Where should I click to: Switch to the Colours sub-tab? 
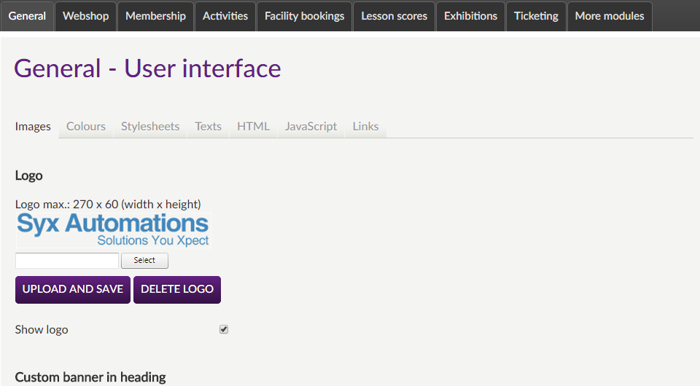pyautogui.click(x=86, y=127)
